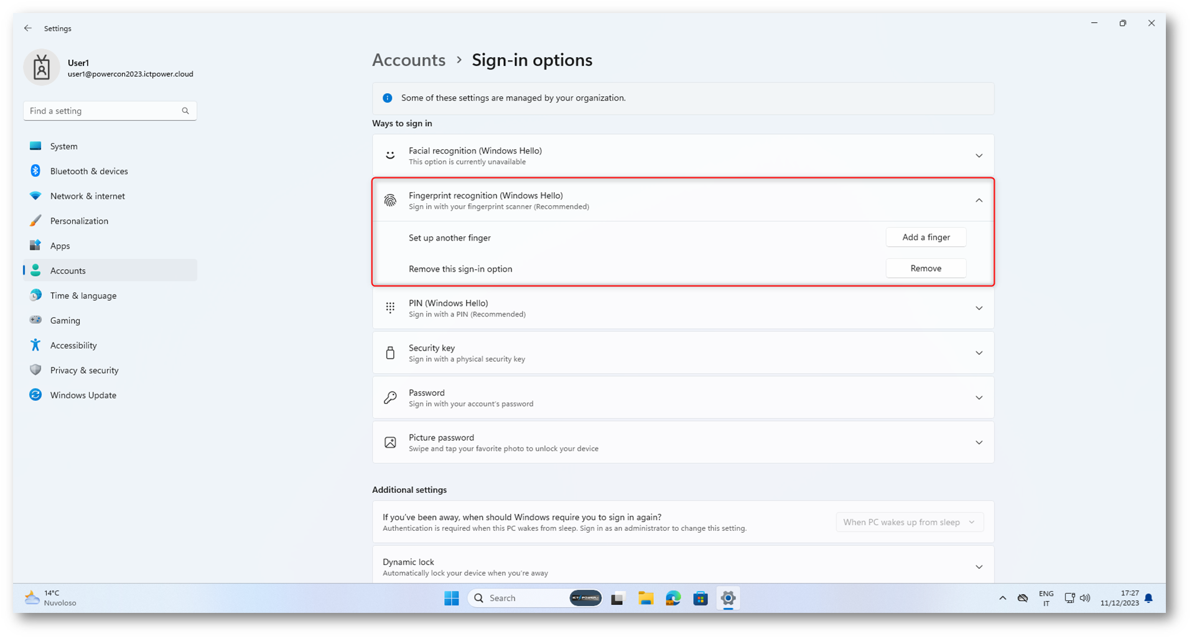Viewport: 1192px width, 639px height.
Task: Click the Settings gear on the taskbar
Action: pyautogui.click(x=728, y=598)
